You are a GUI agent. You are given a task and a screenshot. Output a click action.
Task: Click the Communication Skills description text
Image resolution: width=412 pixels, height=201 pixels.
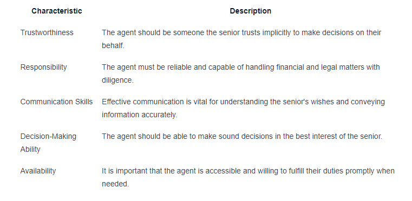(243, 109)
